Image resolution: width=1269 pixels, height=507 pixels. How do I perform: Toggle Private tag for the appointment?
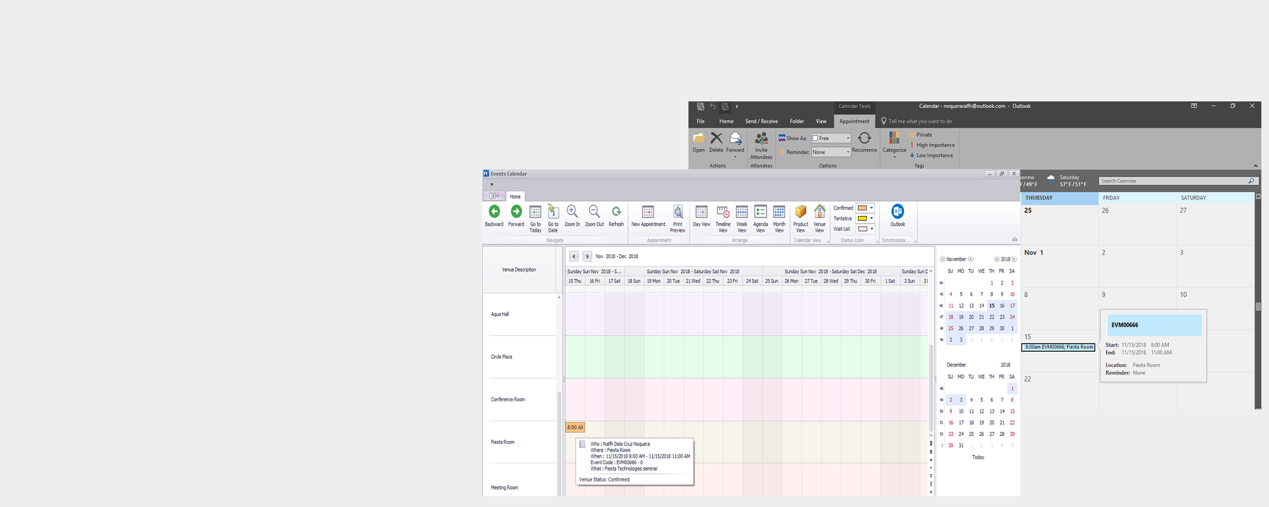(921, 135)
